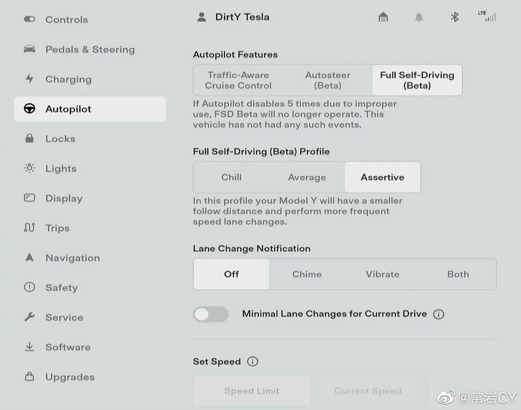This screenshot has width=521, height=410.
Task: Select Traffic-Aware Cruise Control option
Action: click(238, 80)
